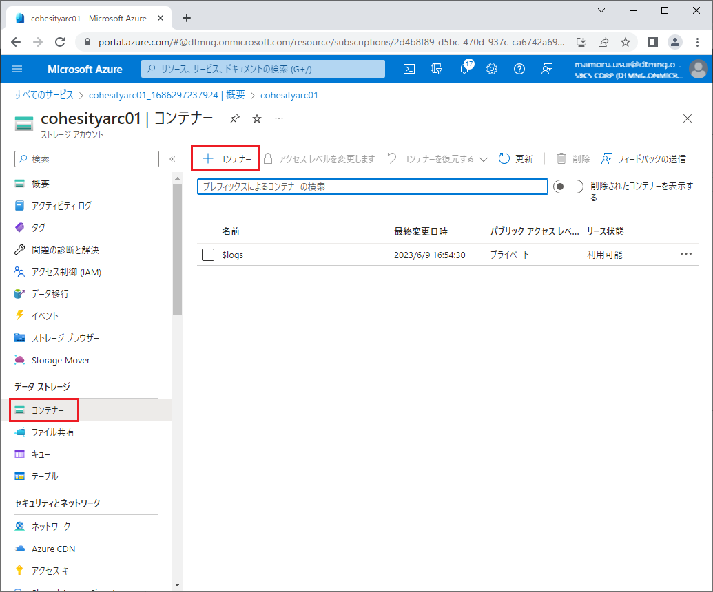
Task: Open the Azure portal hamburger menu
Action: click(x=17, y=69)
